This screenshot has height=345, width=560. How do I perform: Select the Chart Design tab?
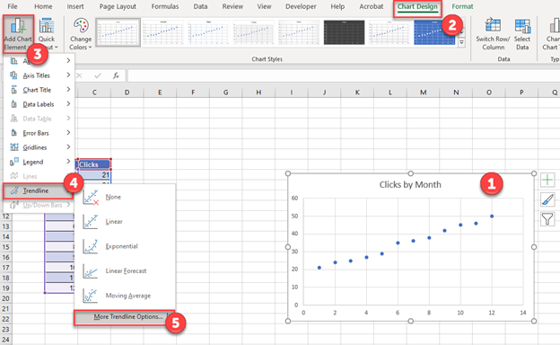[x=417, y=6]
